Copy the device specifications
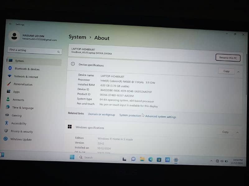 pos(226,71)
